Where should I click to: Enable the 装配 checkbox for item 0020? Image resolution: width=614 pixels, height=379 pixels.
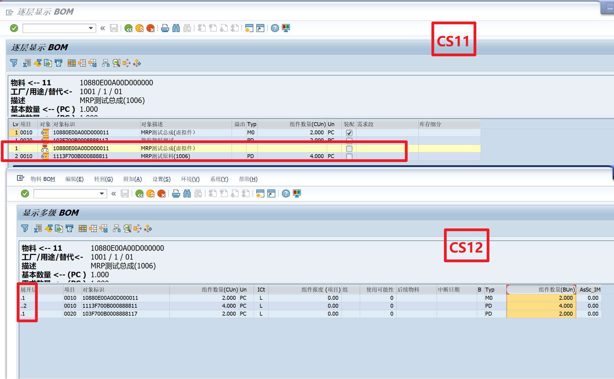(x=349, y=140)
